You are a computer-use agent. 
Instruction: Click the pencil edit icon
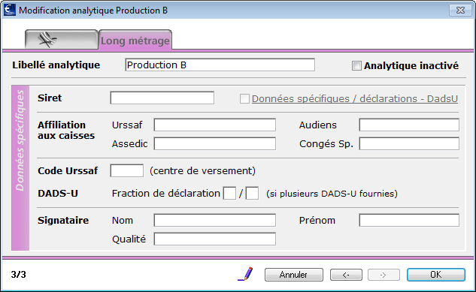pyautogui.click(x=245, y=274)
